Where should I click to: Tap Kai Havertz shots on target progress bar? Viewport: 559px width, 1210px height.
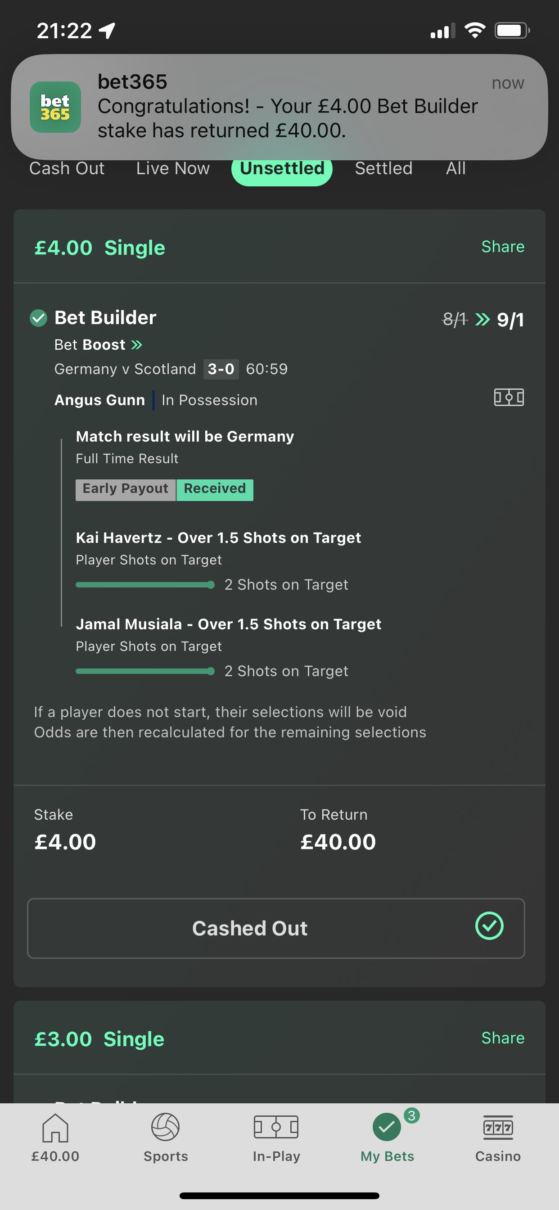145,584
